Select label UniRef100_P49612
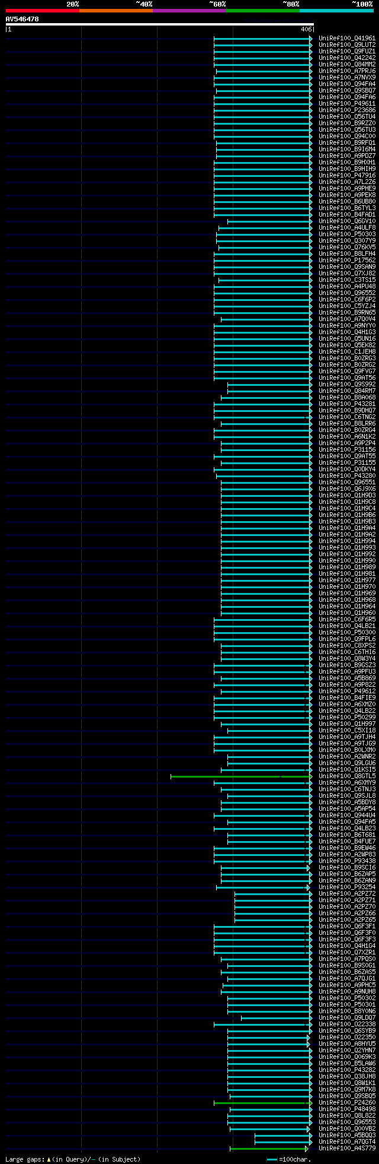The image size is (379, 1164). (347, 691)
